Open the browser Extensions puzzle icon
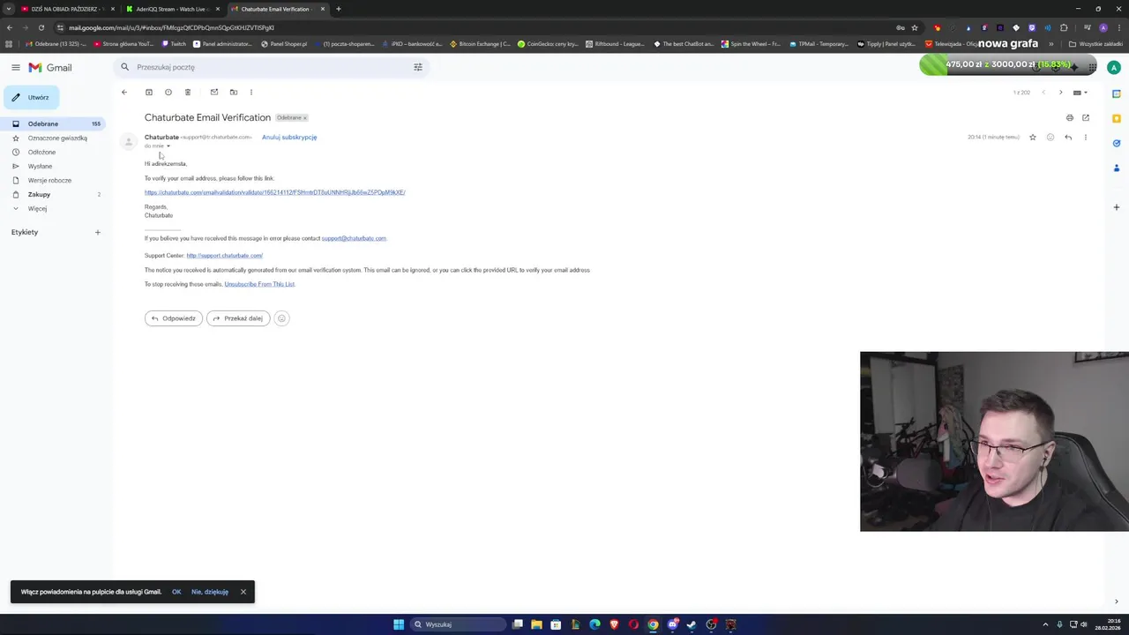The height and width of the screenshot is (635, 1129). coord(1064,27)
